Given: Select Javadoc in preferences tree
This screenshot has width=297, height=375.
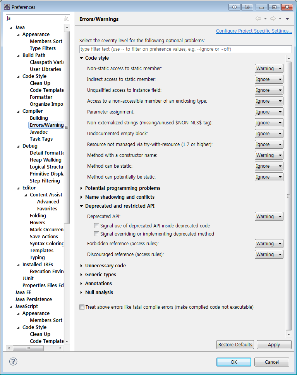Looking at the screenshot, I should (38, 132).
